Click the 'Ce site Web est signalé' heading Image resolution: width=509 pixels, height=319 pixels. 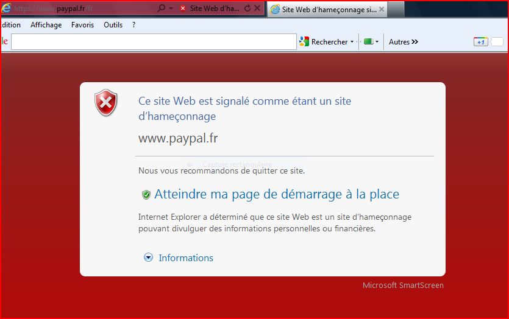(x=245, y=108)
